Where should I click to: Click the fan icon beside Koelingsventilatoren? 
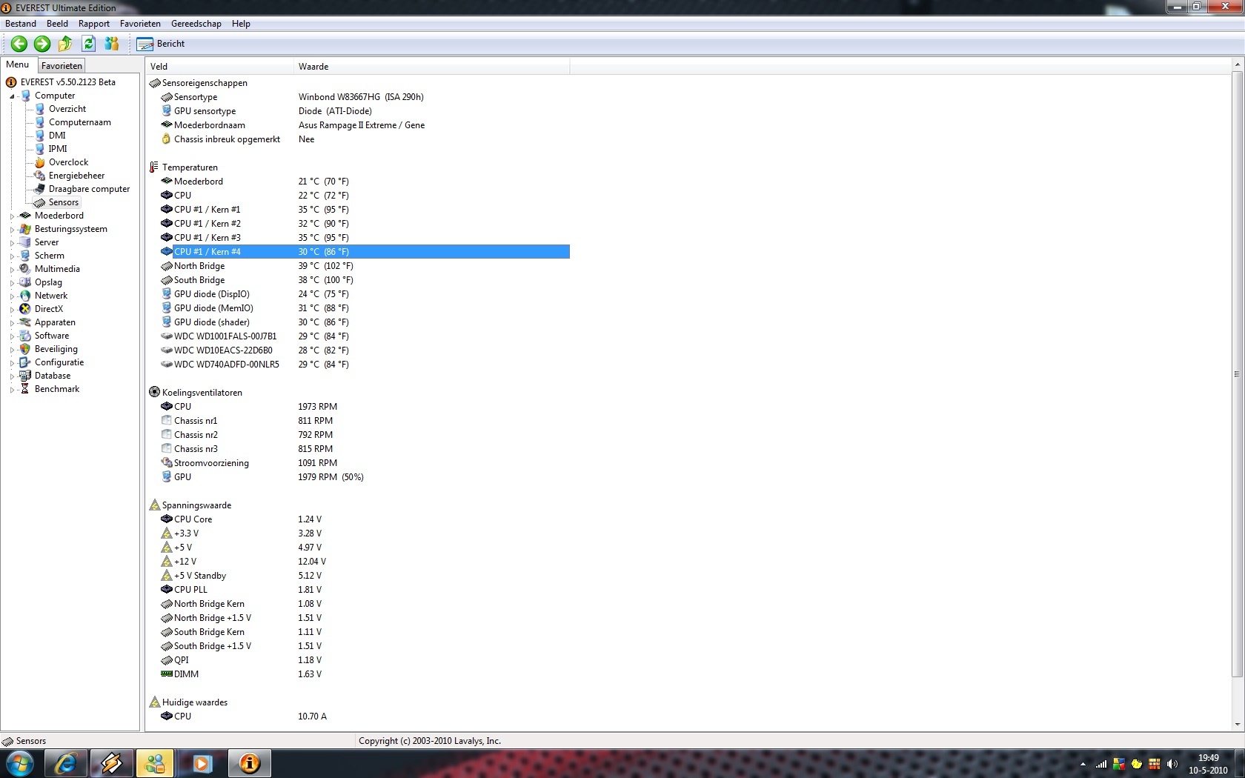[154, 393]
